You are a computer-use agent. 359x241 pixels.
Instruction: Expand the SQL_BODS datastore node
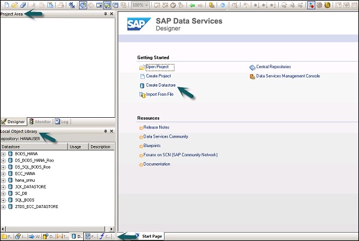pos(4,200)
